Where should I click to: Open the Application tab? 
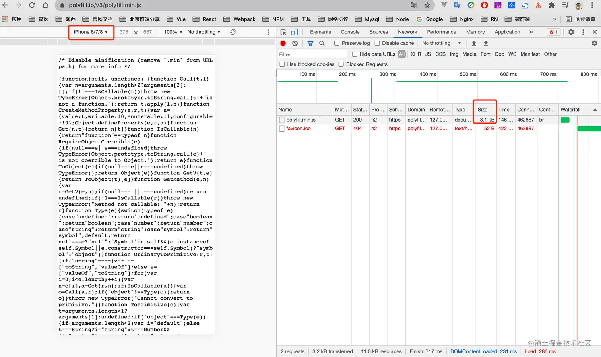pos(507,32)
